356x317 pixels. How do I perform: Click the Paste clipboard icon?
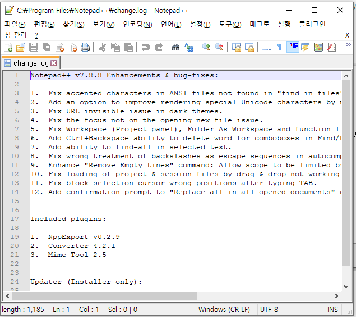(x=128, y=47)
